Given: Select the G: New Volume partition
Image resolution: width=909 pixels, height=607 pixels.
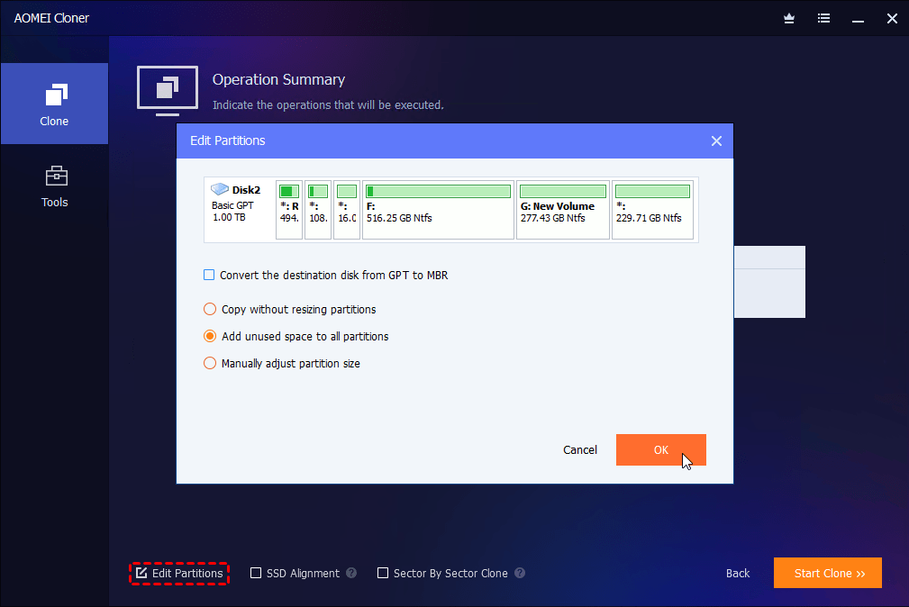Looking at the screenshot, I should pos(563,210).
